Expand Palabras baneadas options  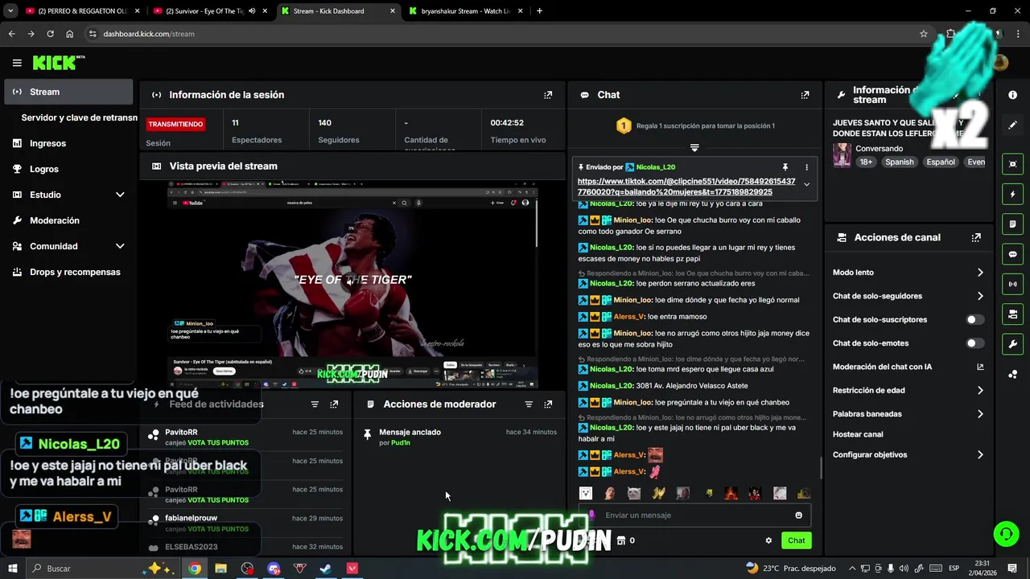[x=908, y=414]
